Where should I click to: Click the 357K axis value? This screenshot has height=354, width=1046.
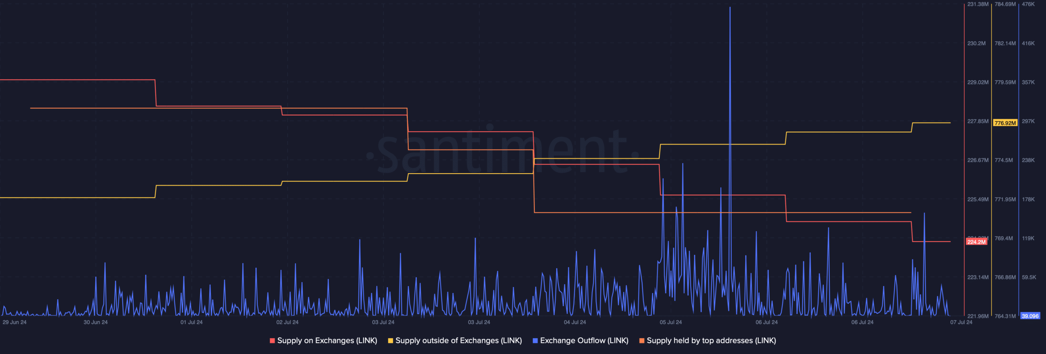tap(1028, 82)
